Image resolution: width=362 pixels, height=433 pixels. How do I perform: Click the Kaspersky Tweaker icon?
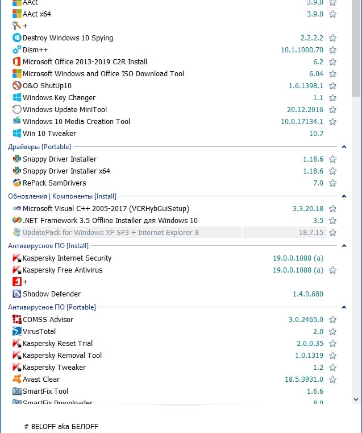pyautogui.click(x=17, y=367)
